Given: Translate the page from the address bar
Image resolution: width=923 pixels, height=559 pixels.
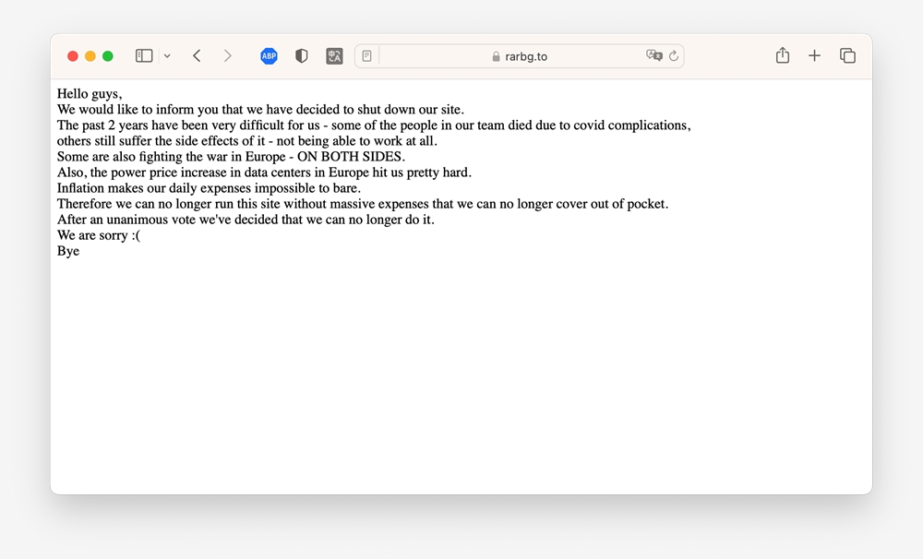Looking at the screenshot, I should pyautogui.click(x=653, y=56).
